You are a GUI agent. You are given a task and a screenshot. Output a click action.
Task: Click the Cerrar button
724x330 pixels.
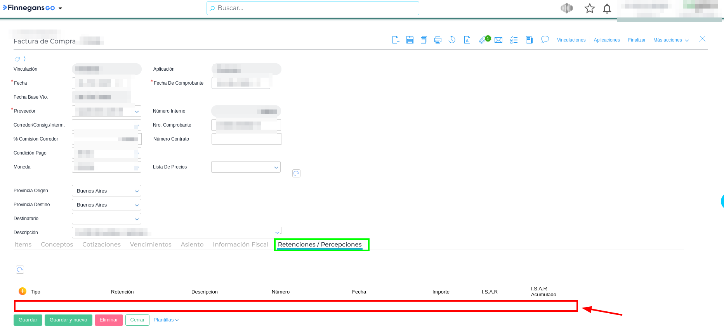pos(137,320)
